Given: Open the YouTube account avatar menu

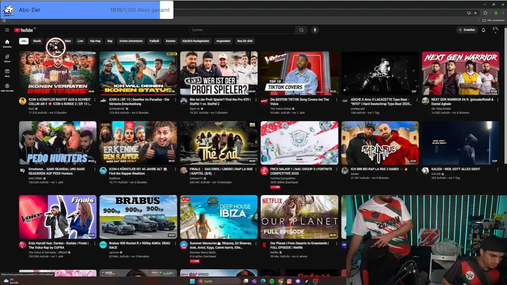Looking at the screenshot, I should point(495,30).
